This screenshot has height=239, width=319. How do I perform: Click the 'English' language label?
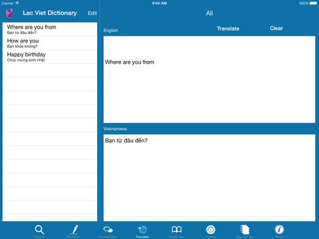[x=110, y=31]
